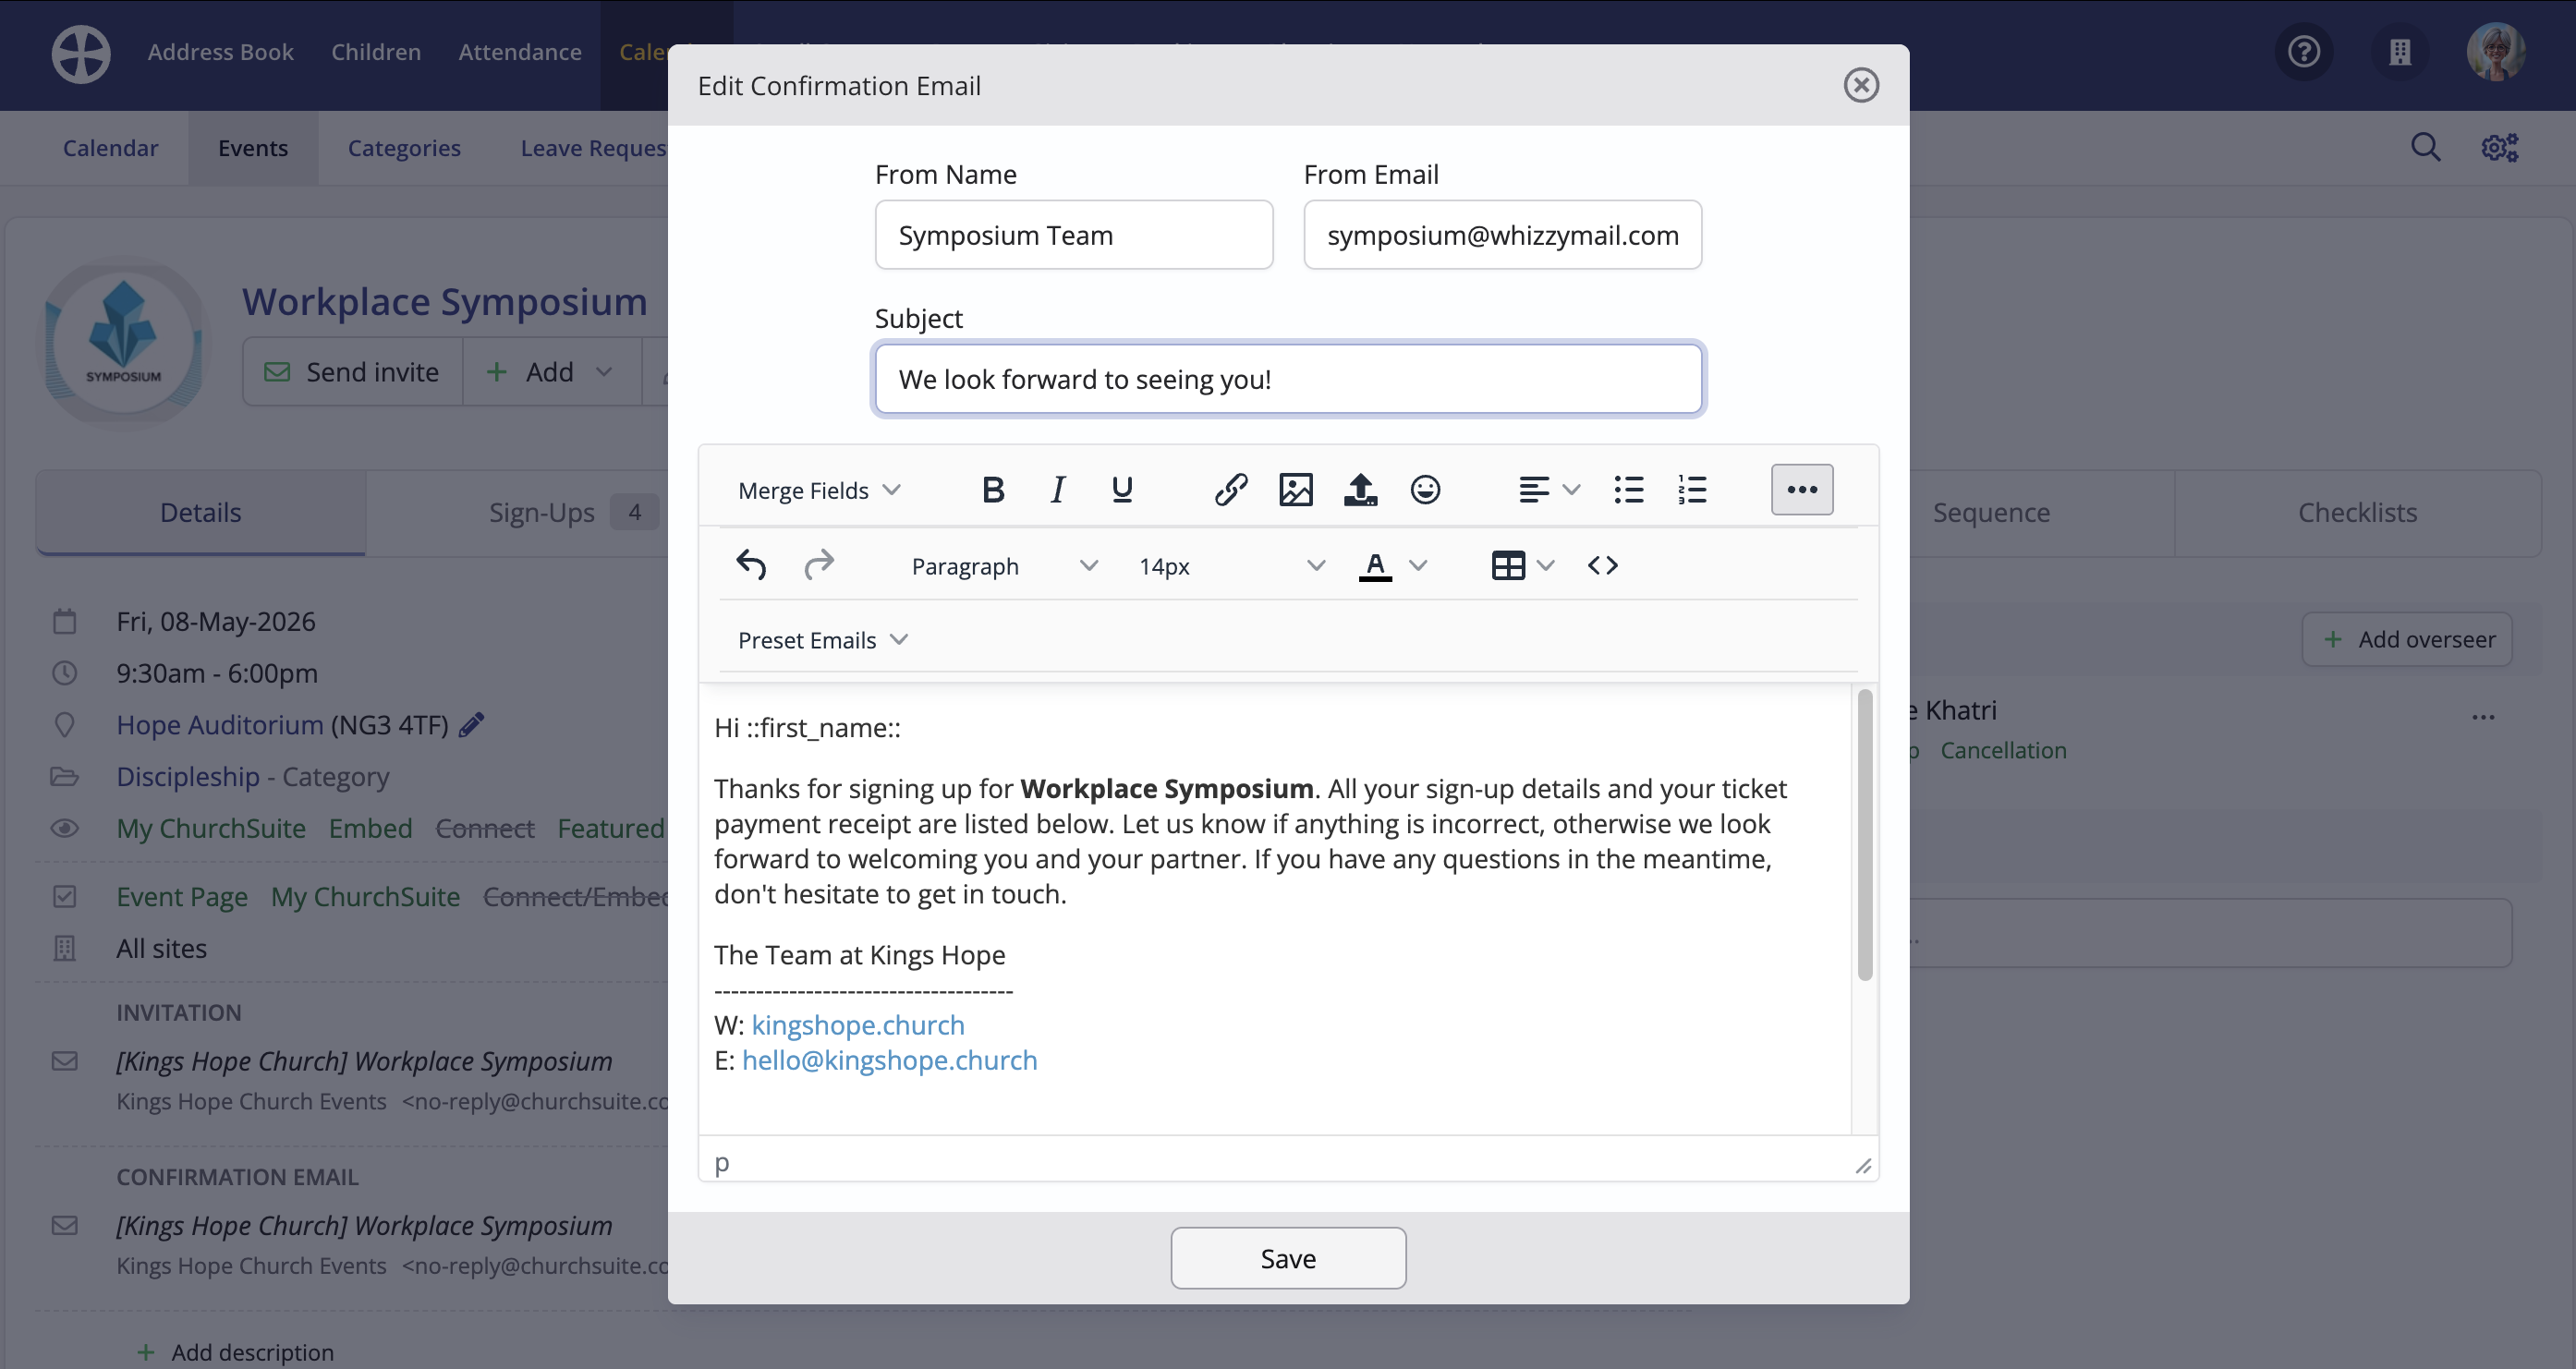Open the Children menu
2576x1369 pixels.
(376, 52)
